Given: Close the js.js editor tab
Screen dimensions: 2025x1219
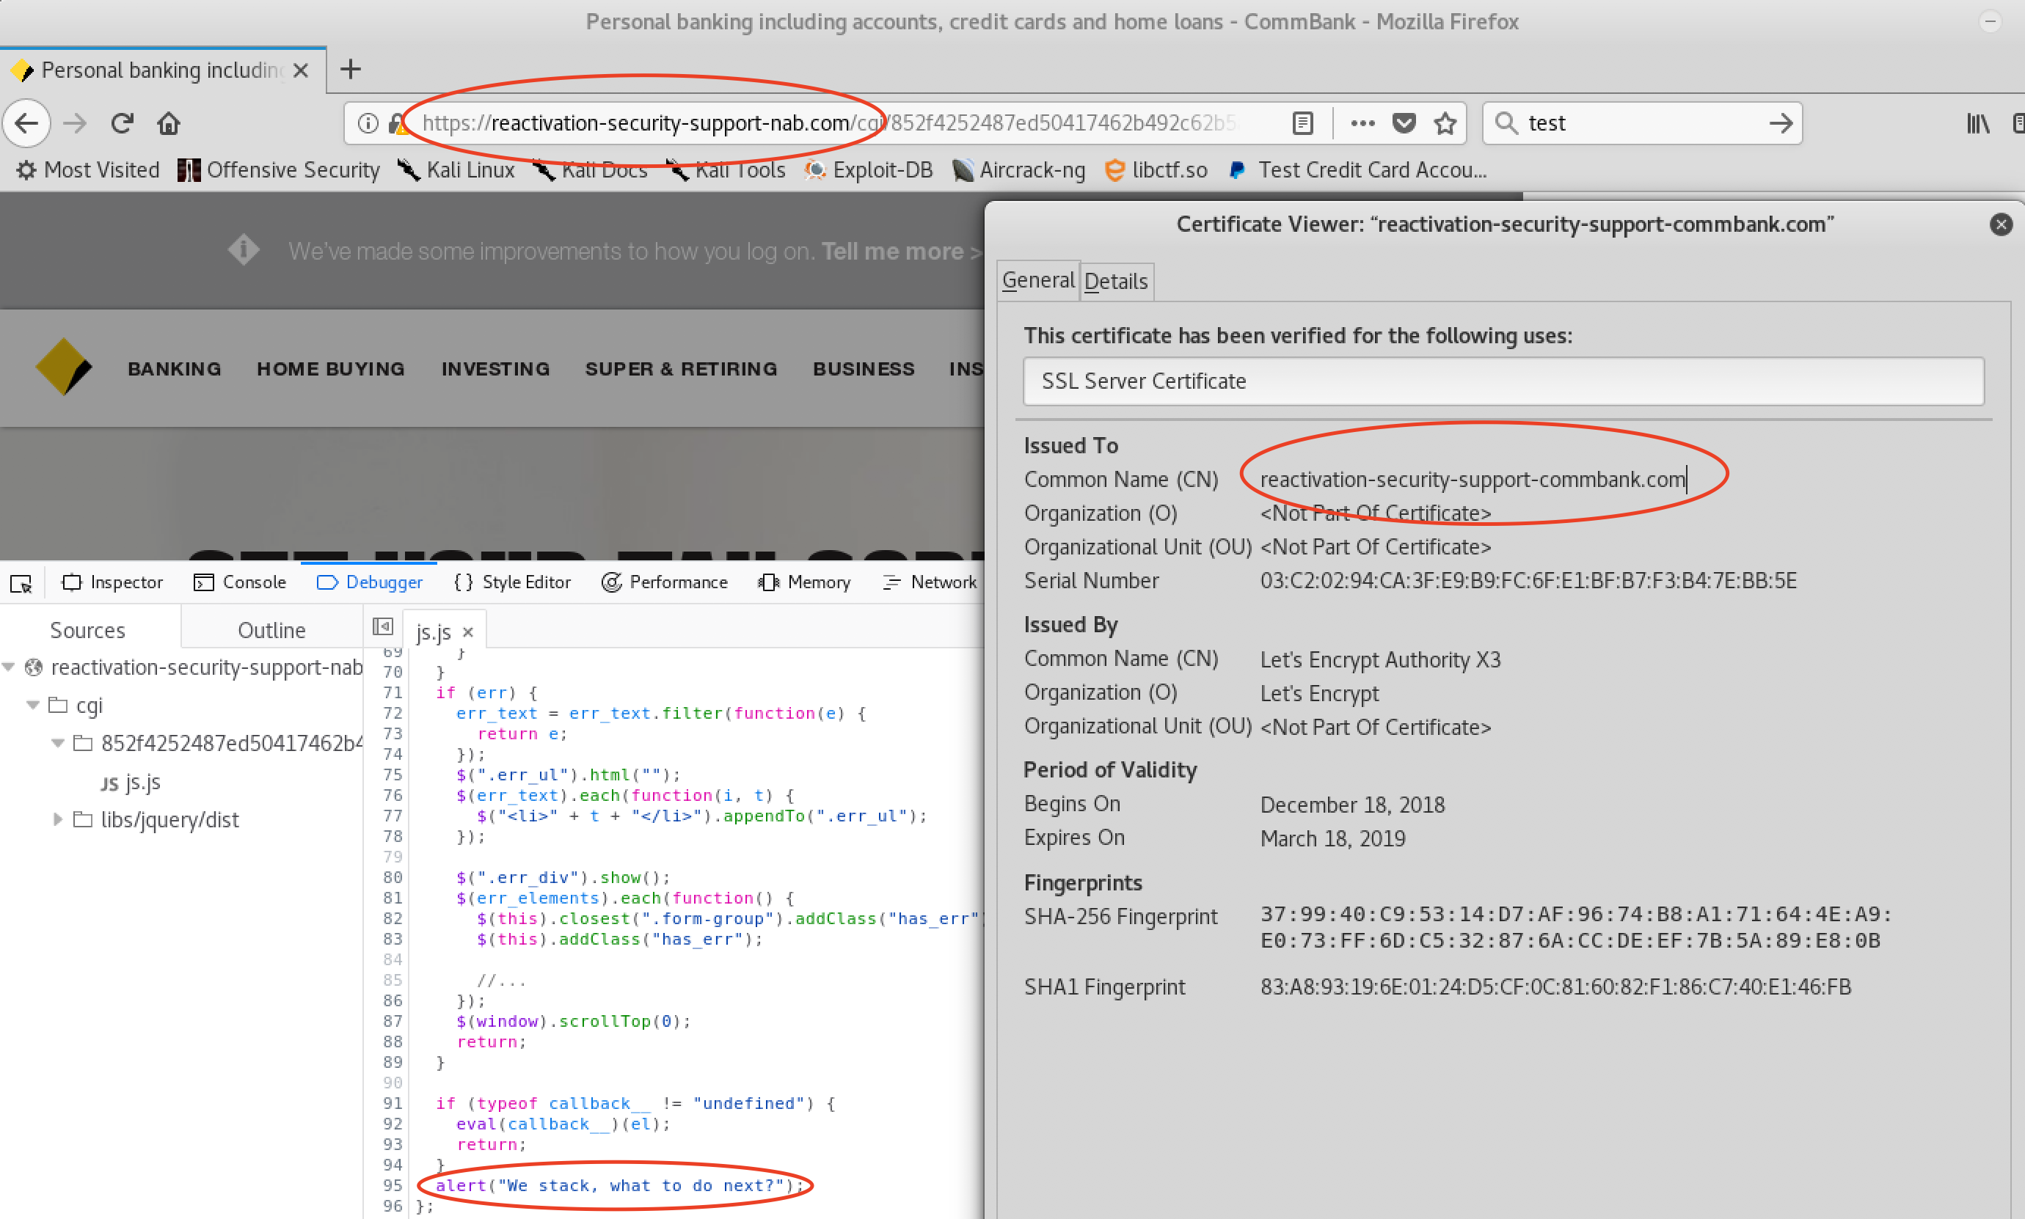Looking at the screenshot, I should point(467,632).
